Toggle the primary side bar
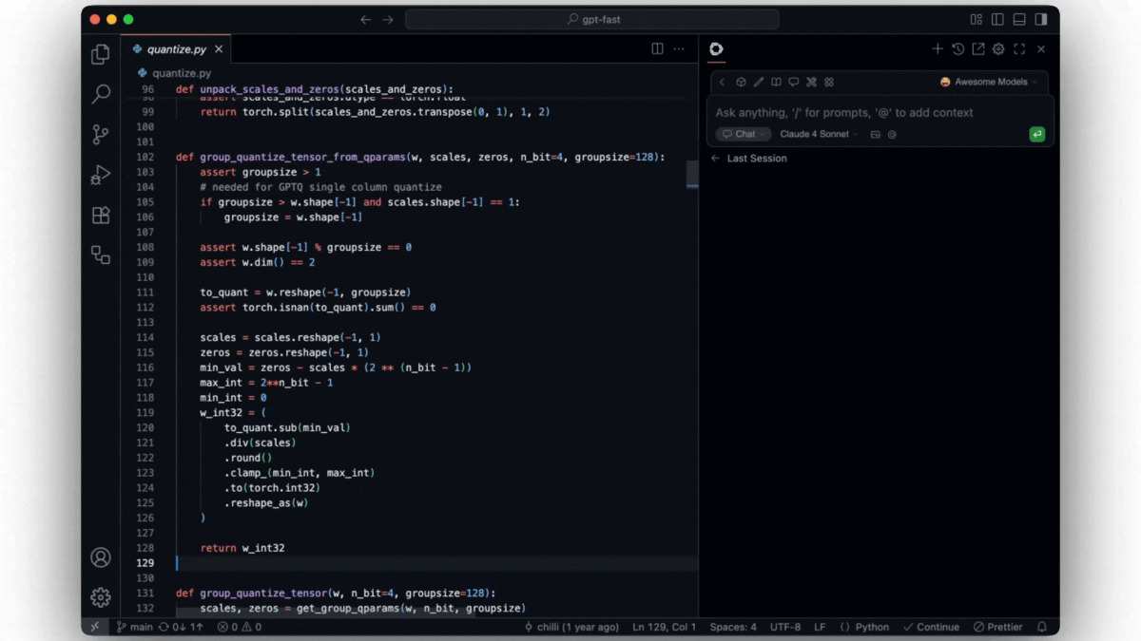Image resolution: width=1141 pixels, height=641 pixels. coord(997,19)
